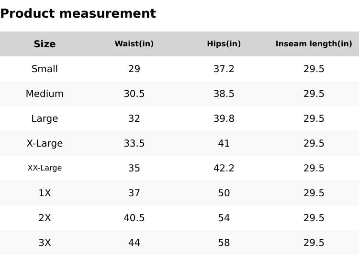Click the Product measurement heading

[78, 13]
